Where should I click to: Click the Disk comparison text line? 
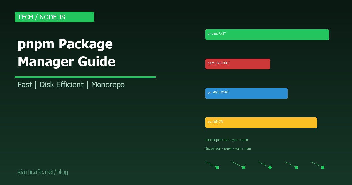click(226, 140)
